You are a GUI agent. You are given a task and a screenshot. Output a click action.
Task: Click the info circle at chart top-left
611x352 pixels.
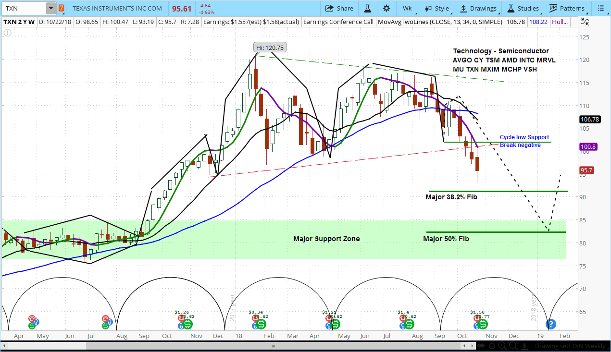tap(7, 33)
